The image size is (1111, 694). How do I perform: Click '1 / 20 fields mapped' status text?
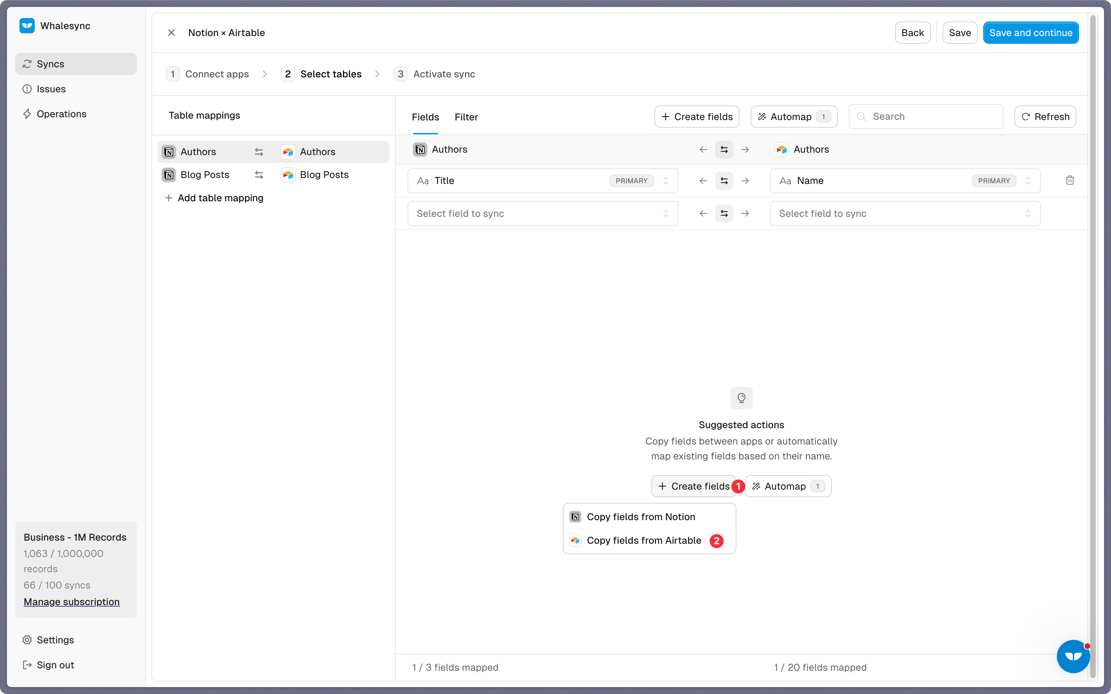pyautogui.click(x=820, y=667)
